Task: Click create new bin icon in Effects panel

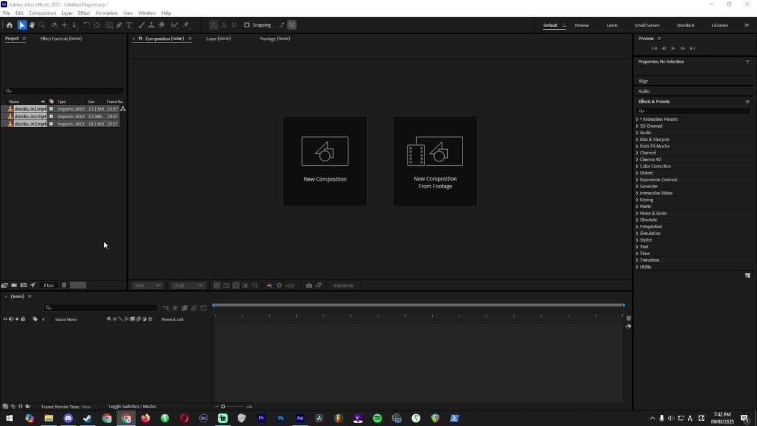Action: coord(748,276)
